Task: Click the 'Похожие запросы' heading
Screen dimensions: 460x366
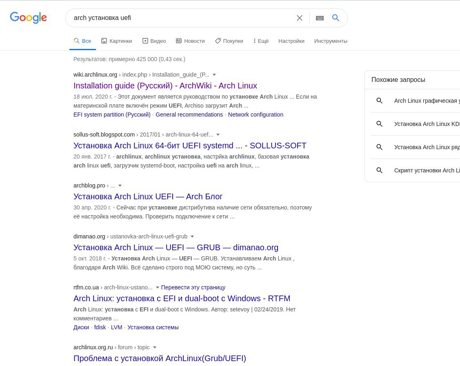Action: (x=398, y=80)
